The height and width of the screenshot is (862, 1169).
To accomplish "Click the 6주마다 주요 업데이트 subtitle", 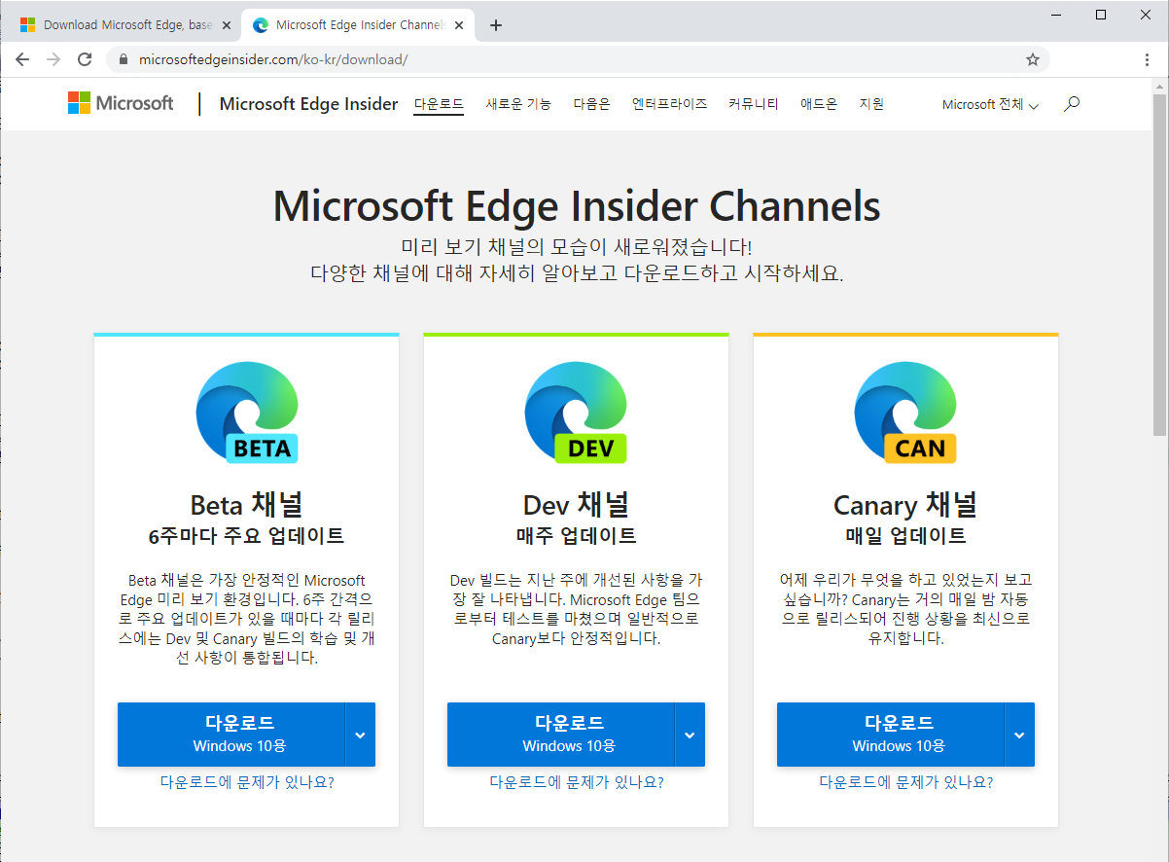I will [246, 536].
